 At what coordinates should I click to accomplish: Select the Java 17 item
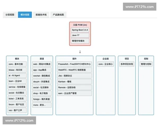pos(80,35)
